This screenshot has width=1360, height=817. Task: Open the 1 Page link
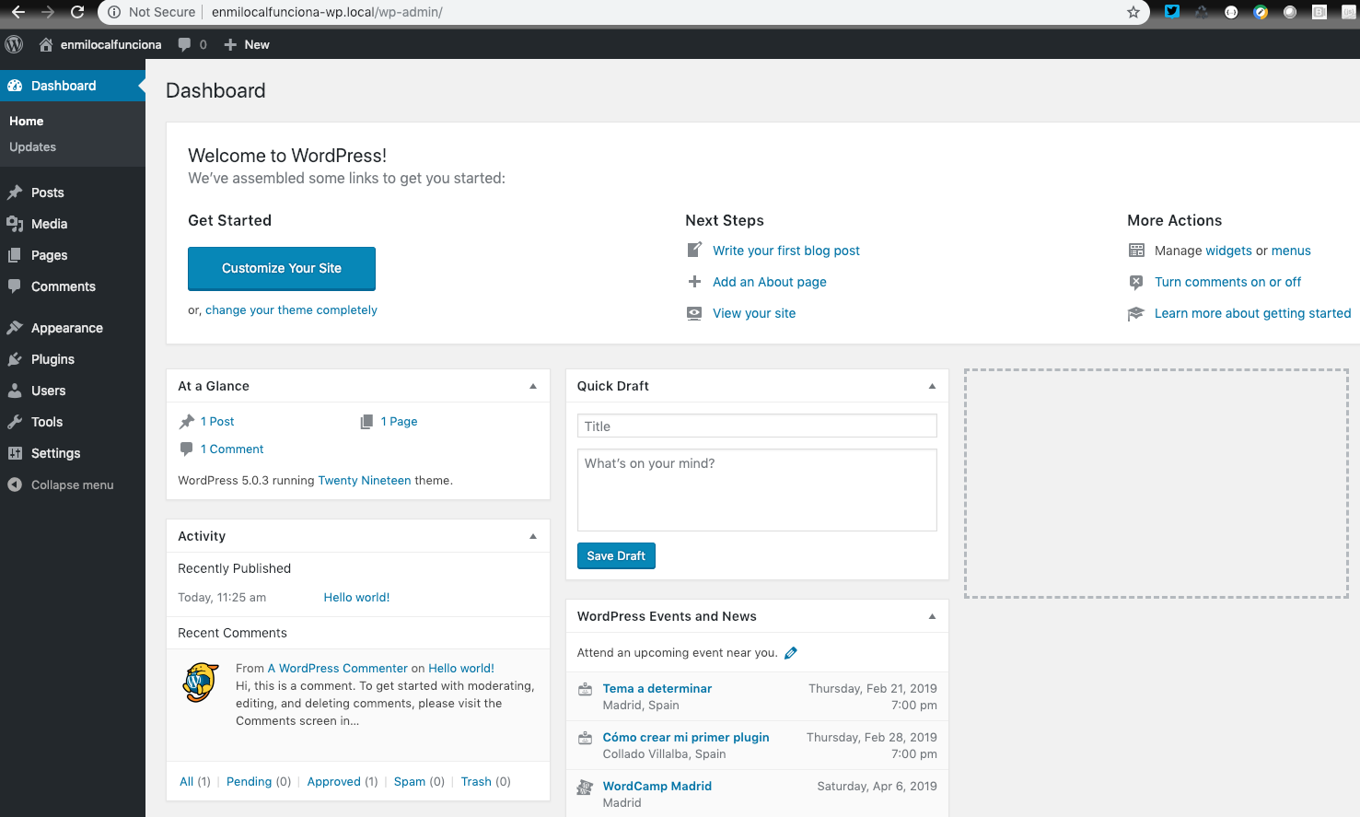coord(399,421)
